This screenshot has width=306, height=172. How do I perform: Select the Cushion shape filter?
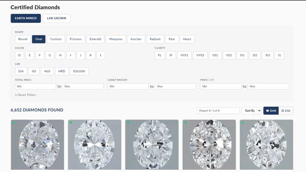point(56,39)
